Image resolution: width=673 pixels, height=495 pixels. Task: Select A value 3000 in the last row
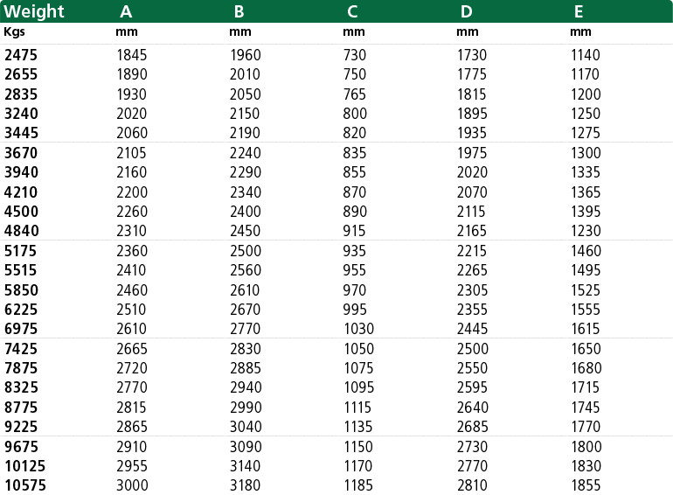click(x=132, y=485)
